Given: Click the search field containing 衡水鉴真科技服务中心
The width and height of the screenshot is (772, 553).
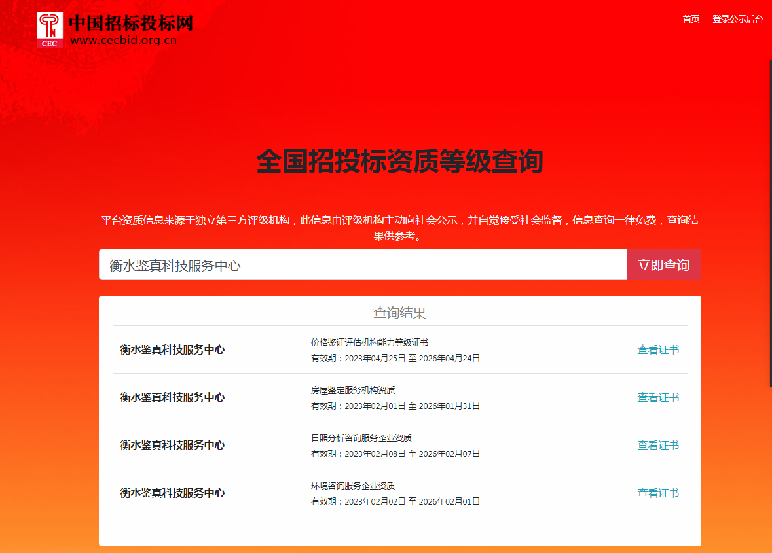Looking at the screenshot, I should (362, 265).
